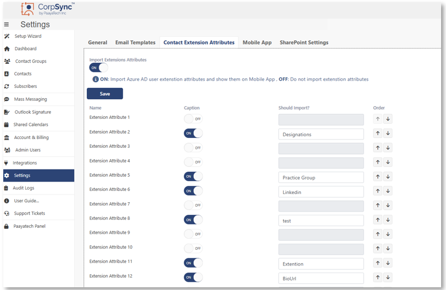Open Support Tickets headset icon
The height and width of the screenshot is (290, 446).
7,213
